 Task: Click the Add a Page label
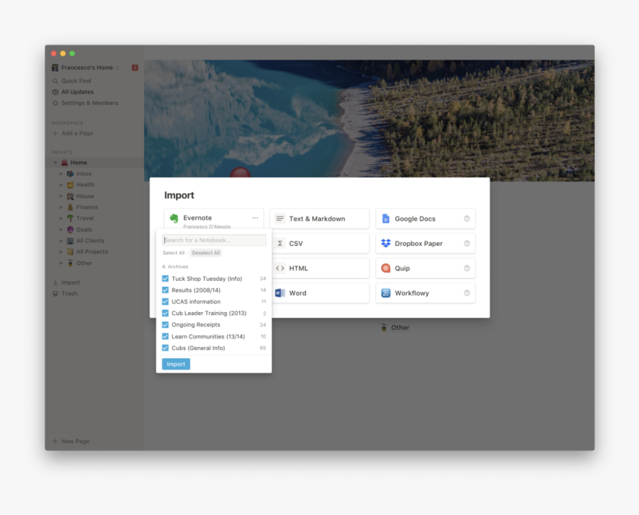[x=77, y=133]
